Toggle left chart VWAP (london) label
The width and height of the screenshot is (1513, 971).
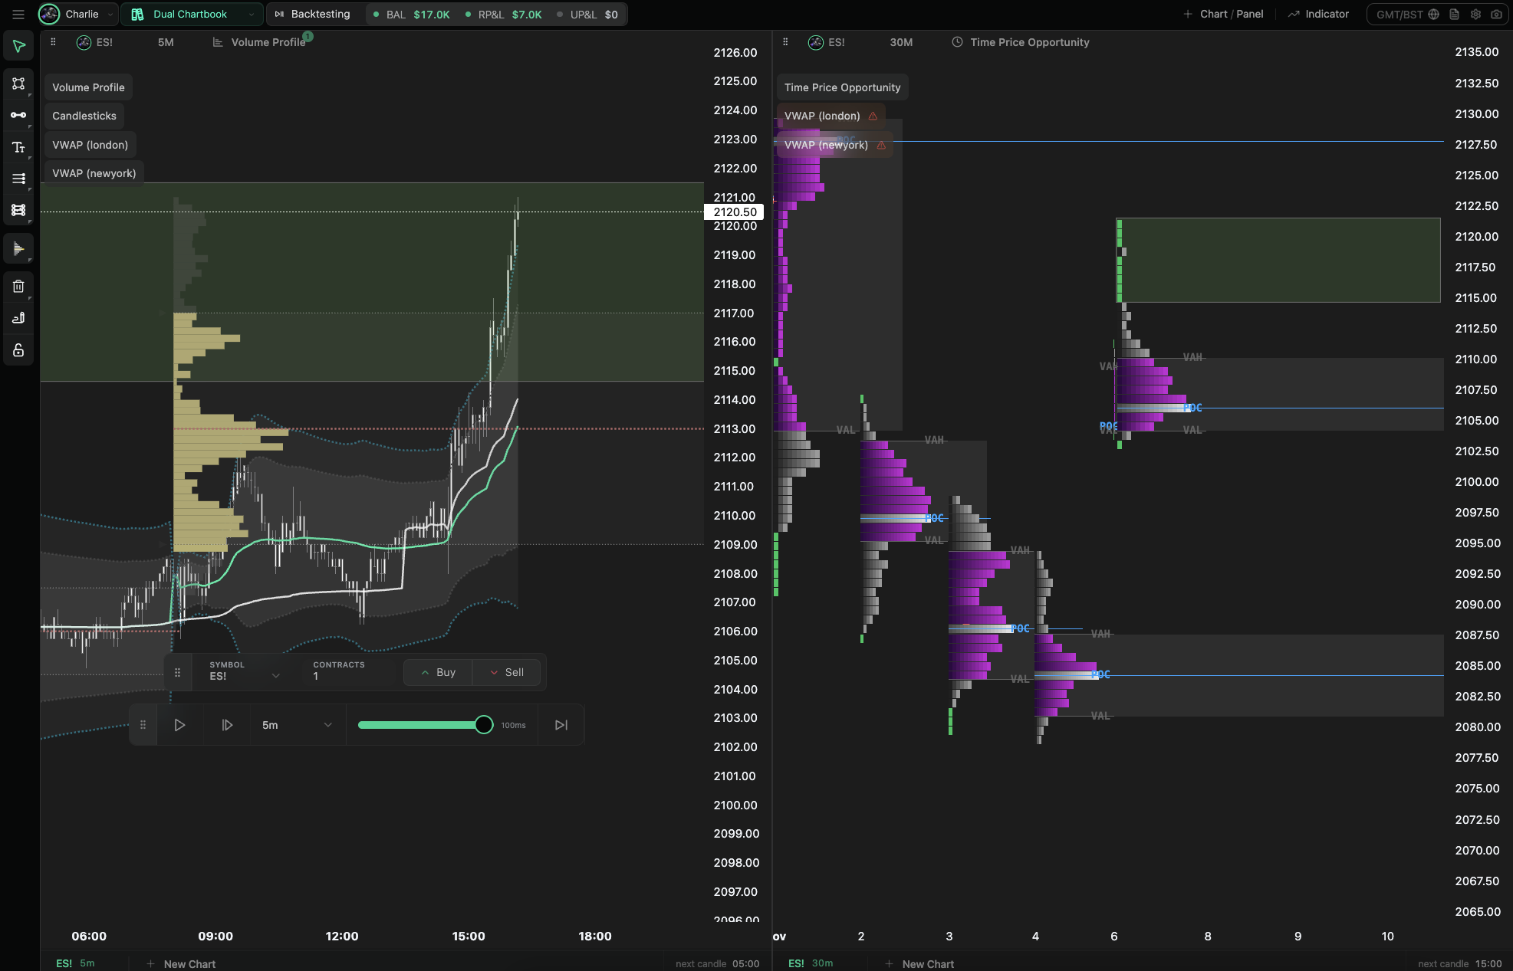[x=90, y=145]
